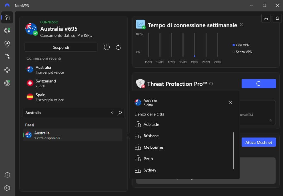Click the Elenco delle città heading
The image size is (283, 196).
(149, 114)
